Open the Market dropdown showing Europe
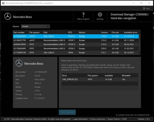Image resolution: width=154 pixels, height=122 pixels. (x=35, y=26)
